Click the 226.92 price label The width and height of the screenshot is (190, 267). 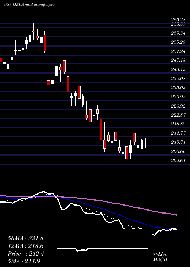pos(178,106)
